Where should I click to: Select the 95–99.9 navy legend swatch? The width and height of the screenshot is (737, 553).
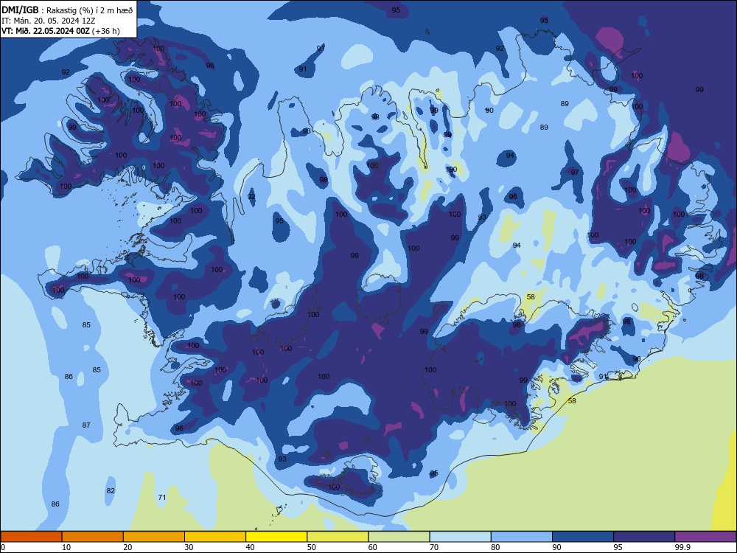(x=644, y=537)
